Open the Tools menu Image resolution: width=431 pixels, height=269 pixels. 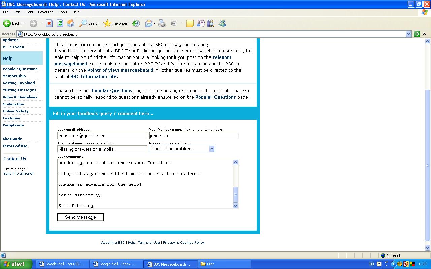click(x=63, y=12)
